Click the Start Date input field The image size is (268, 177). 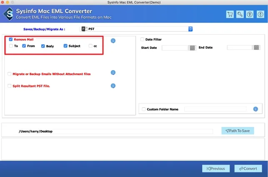coord(175,48)
